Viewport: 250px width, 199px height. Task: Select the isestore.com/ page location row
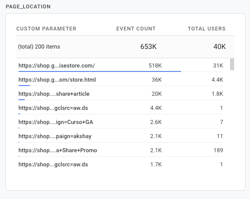pyautogui.click(x=121, y=66)
